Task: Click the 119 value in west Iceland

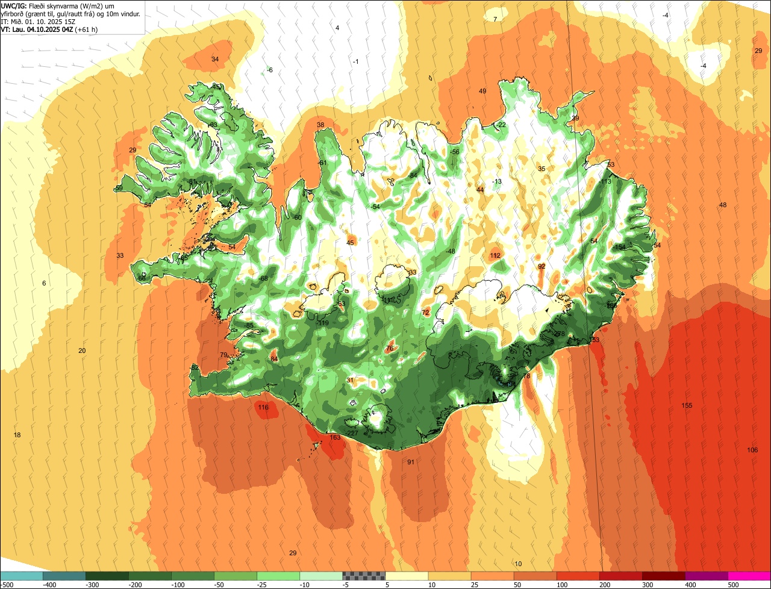Action: pyautogui.click(x=323, y=323)
